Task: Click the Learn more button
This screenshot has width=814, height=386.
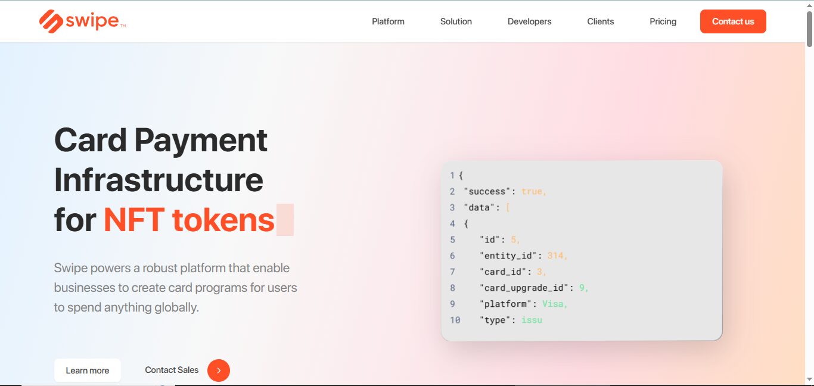Action: click(x=88, y=371)
